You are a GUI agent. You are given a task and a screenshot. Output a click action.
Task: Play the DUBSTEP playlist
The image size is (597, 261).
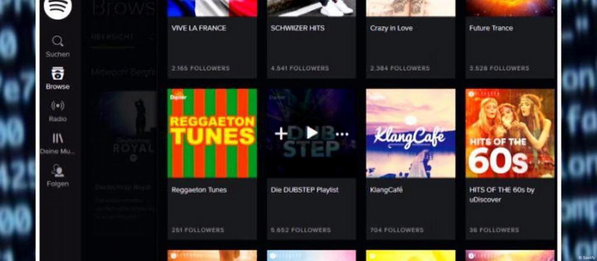pos(312,133)
